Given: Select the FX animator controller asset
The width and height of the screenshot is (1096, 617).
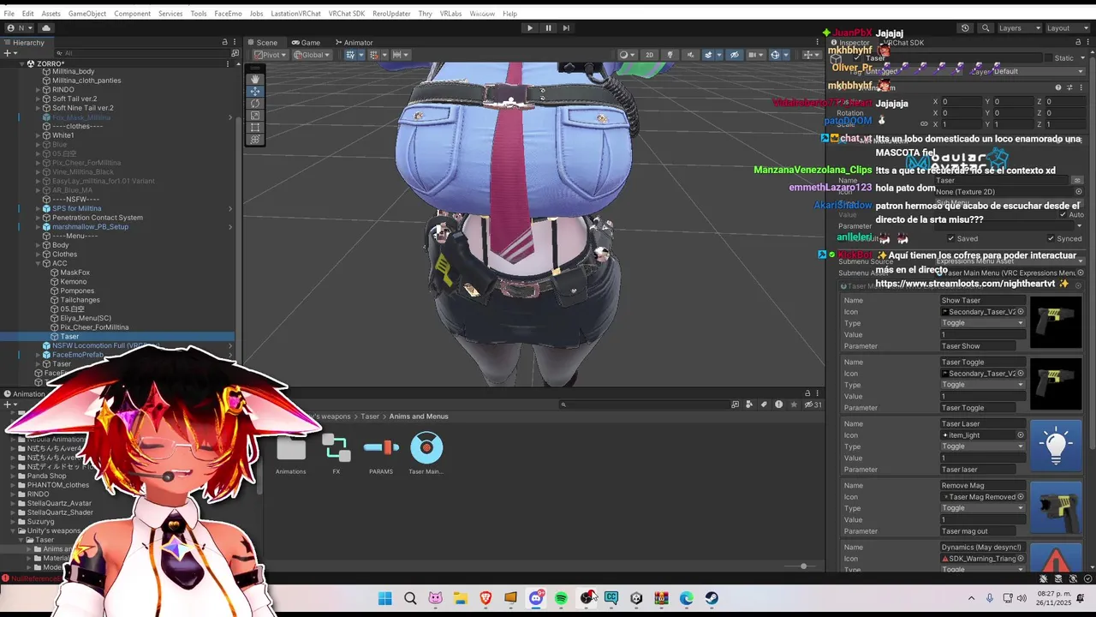Looking at the screenshot, I should (337, 454).
